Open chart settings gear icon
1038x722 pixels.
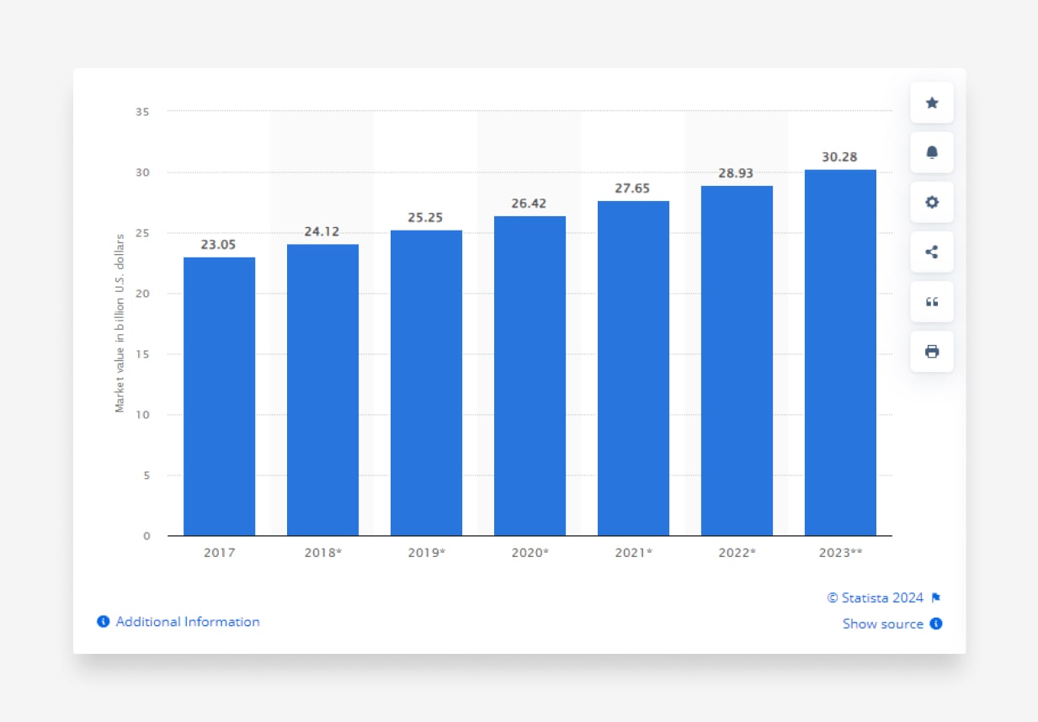[x=932, y=202]
